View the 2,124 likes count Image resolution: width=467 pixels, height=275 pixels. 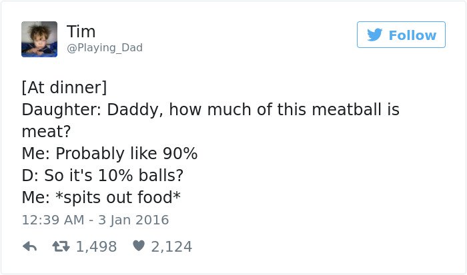171,246
